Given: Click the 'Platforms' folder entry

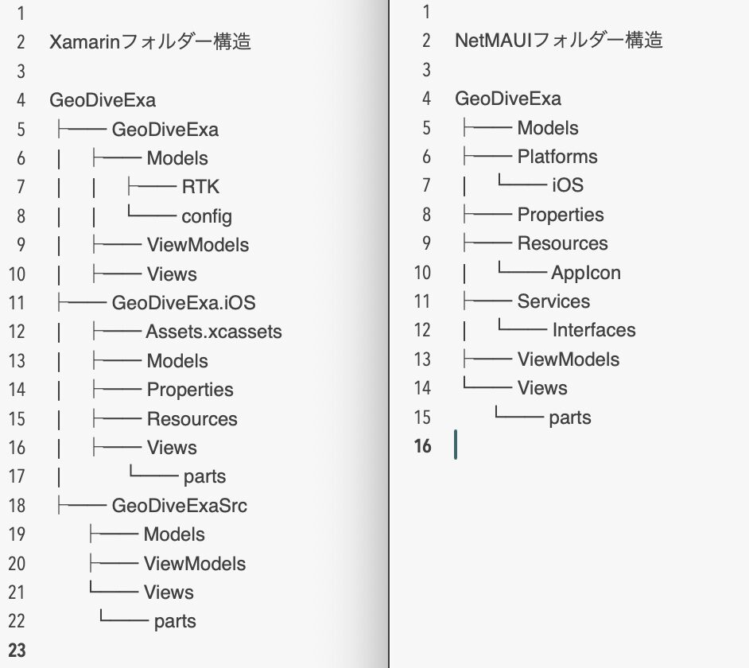Looking at the screenshot, I should [x=557, y=157].
